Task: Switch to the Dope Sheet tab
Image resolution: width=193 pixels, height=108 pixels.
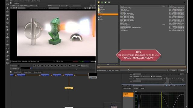Action: pyautogui.click(x=38, y=72)
